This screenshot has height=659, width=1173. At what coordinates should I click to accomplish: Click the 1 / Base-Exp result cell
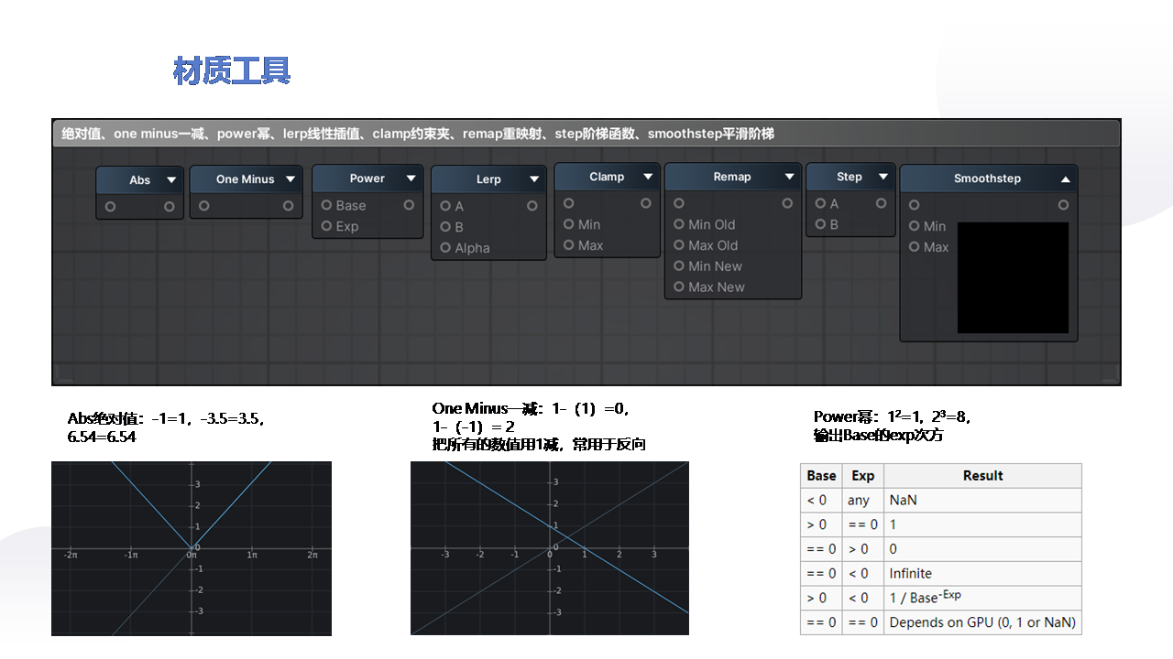[x=982, y=598]
